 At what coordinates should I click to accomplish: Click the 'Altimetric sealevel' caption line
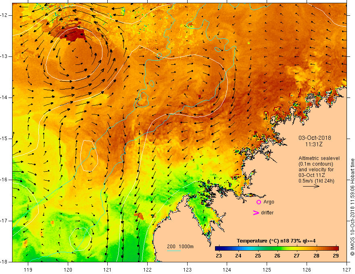319,158
